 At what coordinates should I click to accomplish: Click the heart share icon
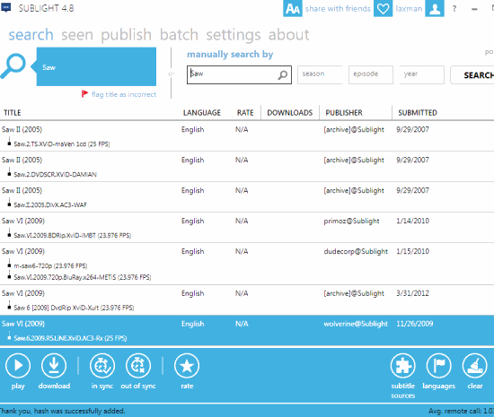[x=384, y=8]
